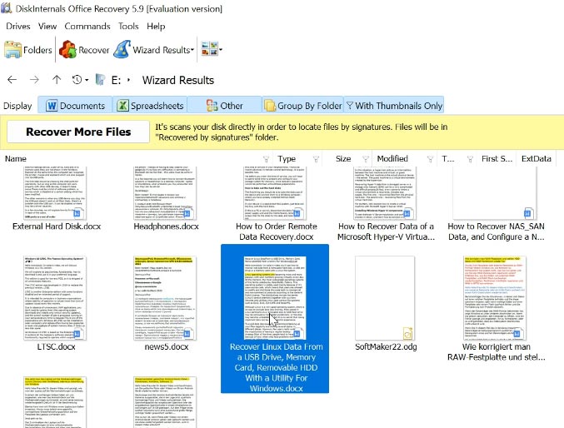This screenshot has width=564, height=428.
Task: Click the funnel icon on With Thumbnails Only
Action: (350, 106)
